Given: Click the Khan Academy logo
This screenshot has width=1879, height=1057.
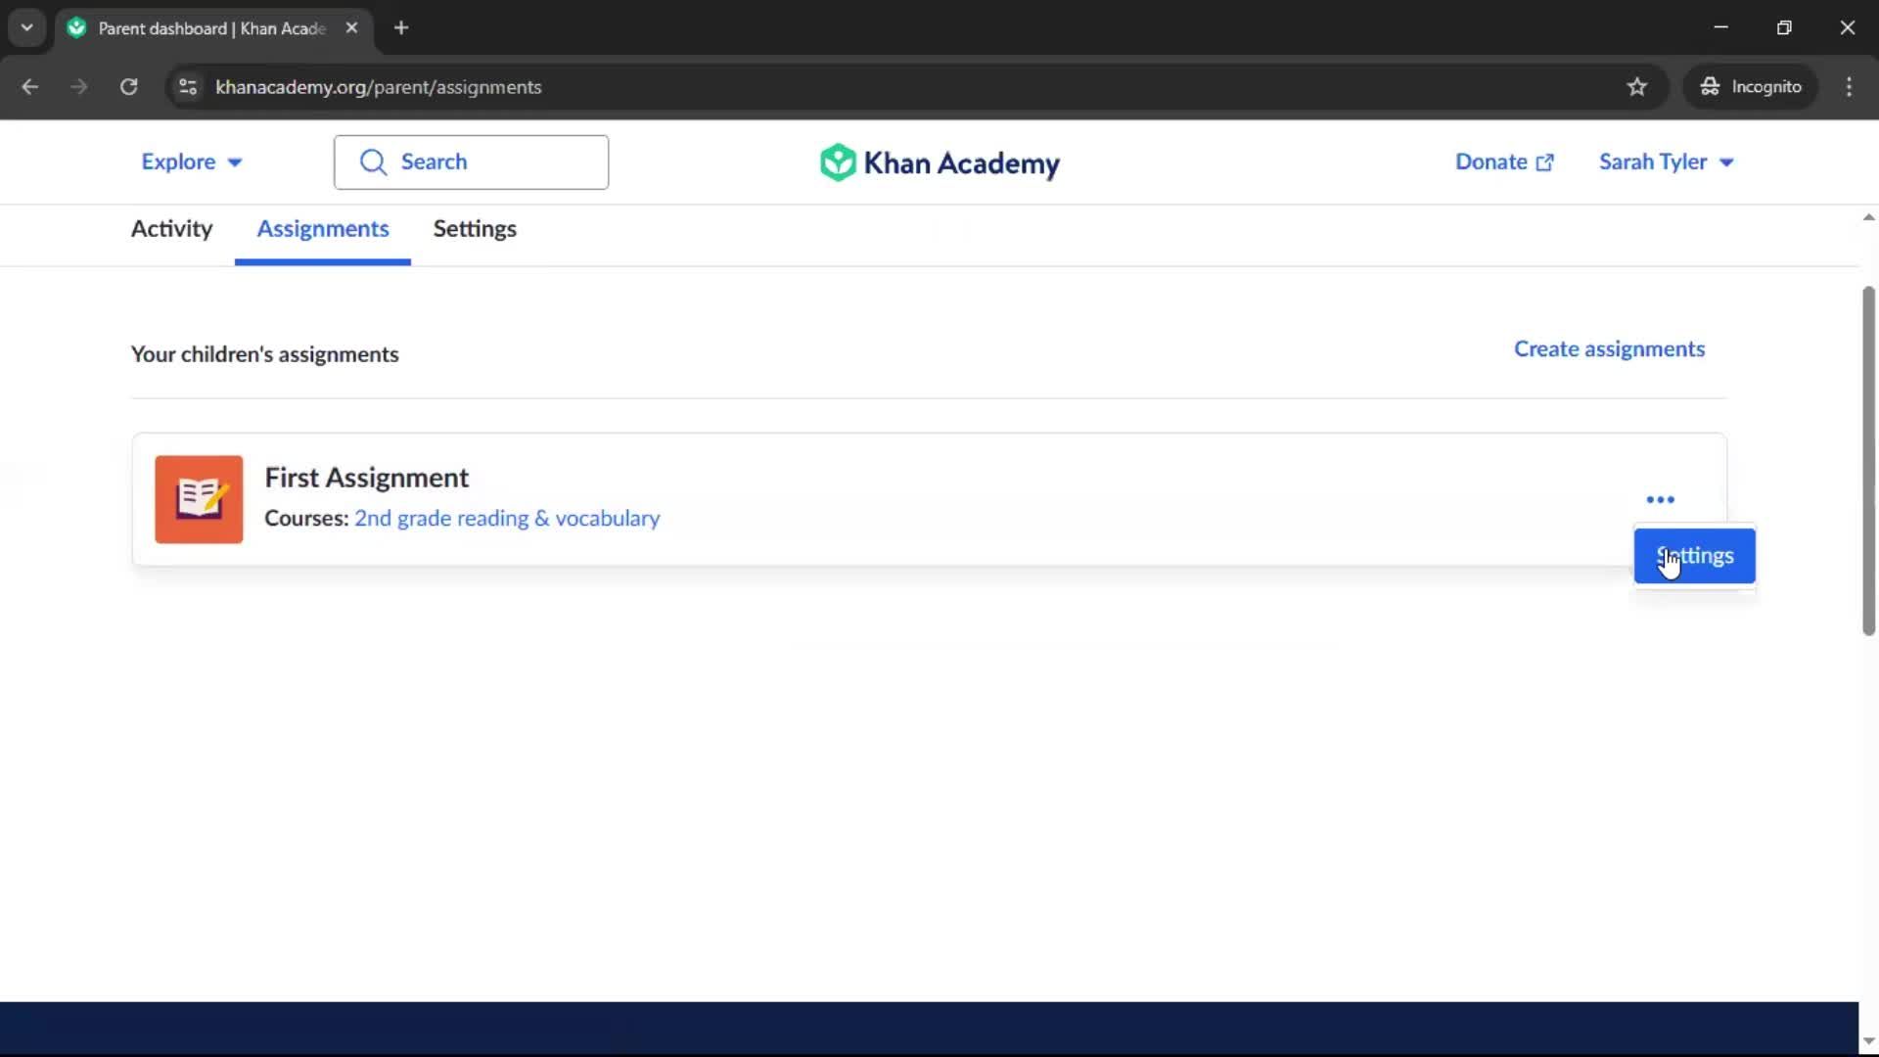Looking at the screenshot, I should [x=939, y=162].
